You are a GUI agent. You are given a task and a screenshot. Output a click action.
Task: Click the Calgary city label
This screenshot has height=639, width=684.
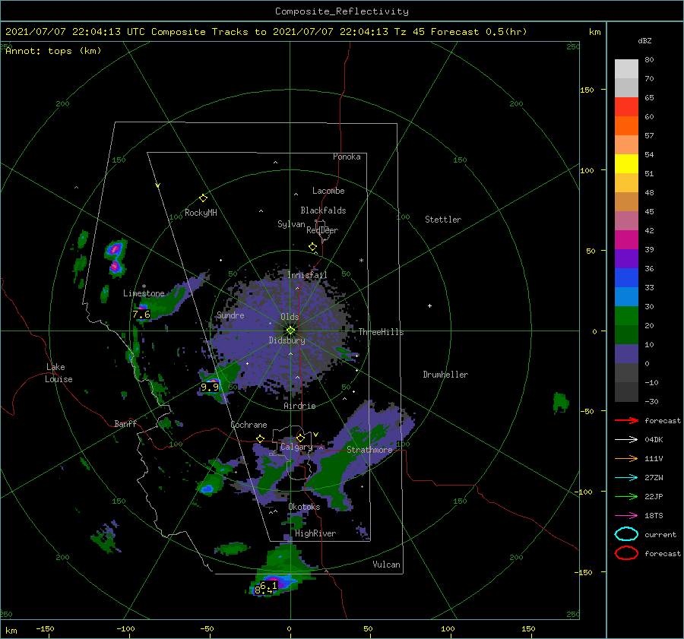coord(296,447)
